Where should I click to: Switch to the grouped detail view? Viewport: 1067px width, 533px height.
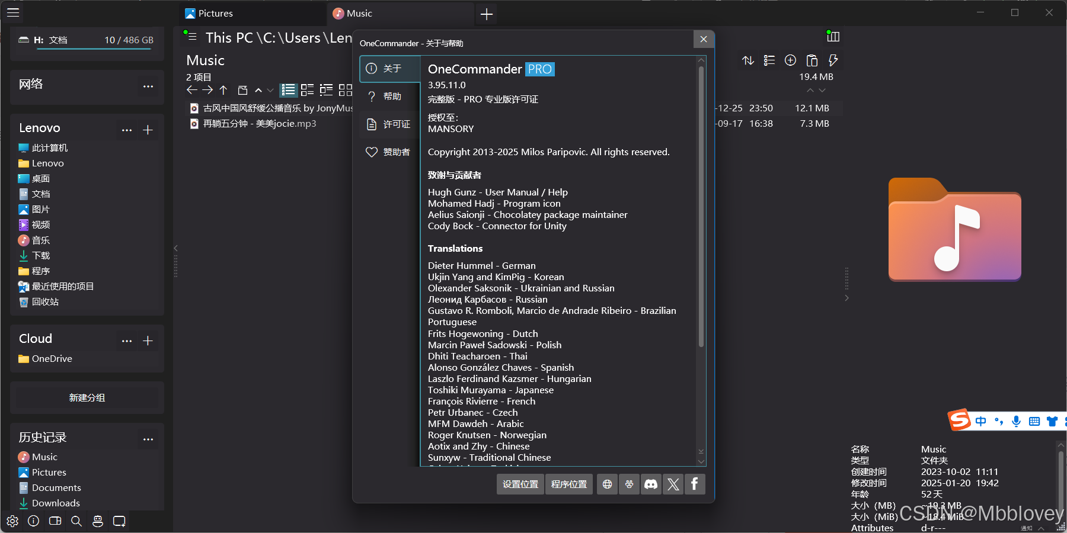point(327,90)
